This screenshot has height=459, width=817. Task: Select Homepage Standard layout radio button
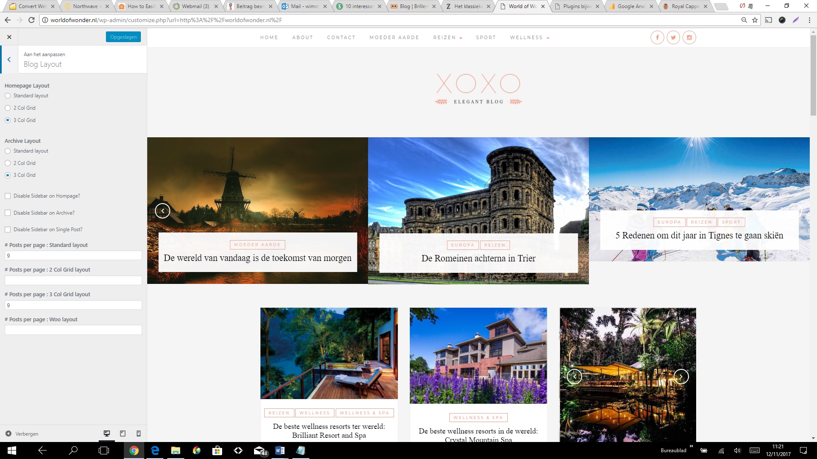click(8, 96)
